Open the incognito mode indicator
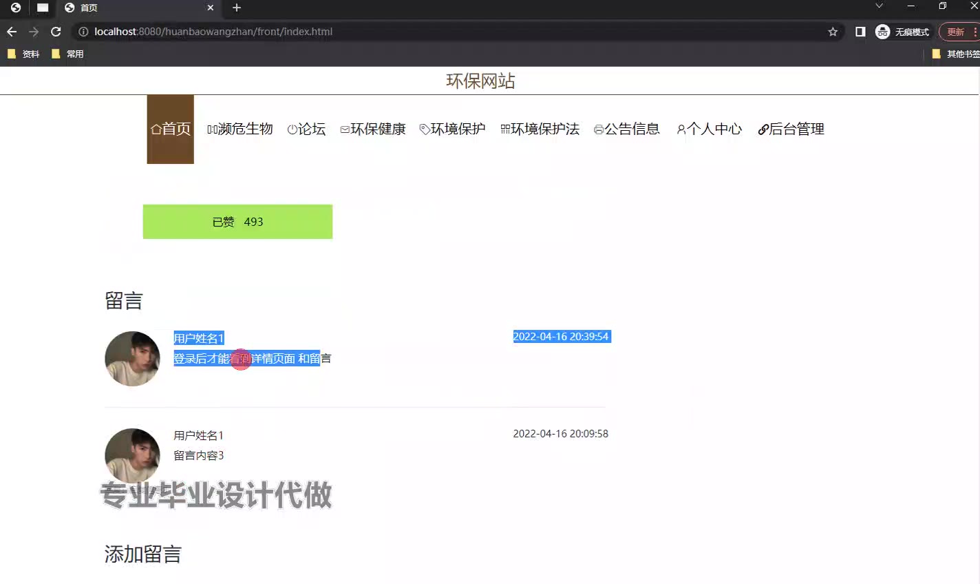Screen dimensions: 980x584 [x=902, y=32]
